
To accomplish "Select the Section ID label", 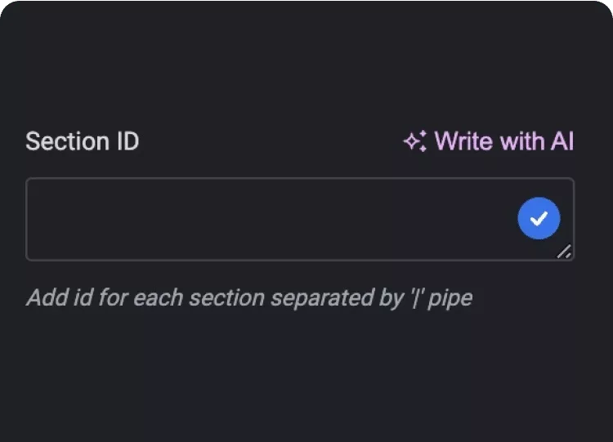I will pos(82,141).
